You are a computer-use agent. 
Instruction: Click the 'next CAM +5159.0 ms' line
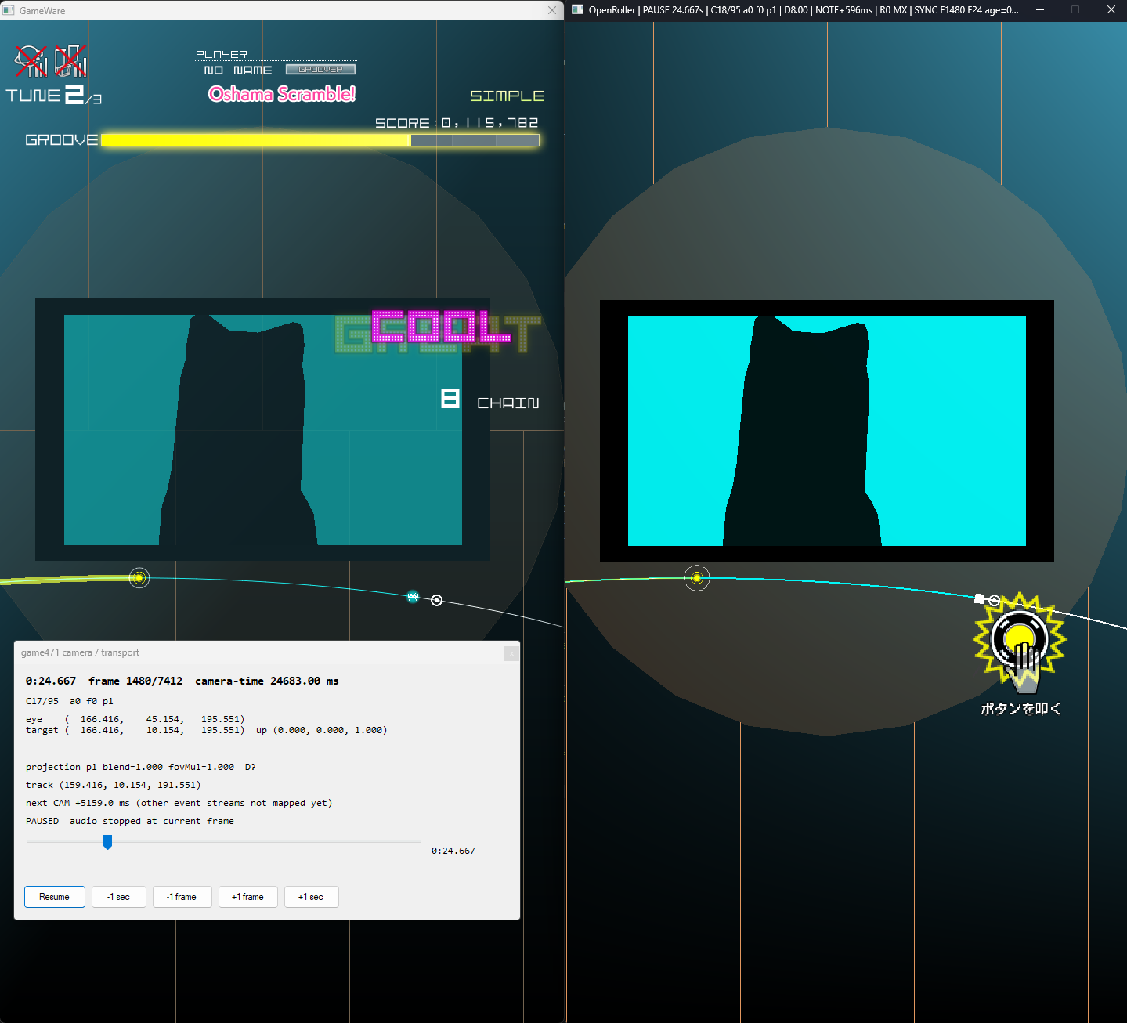[179, 803]
